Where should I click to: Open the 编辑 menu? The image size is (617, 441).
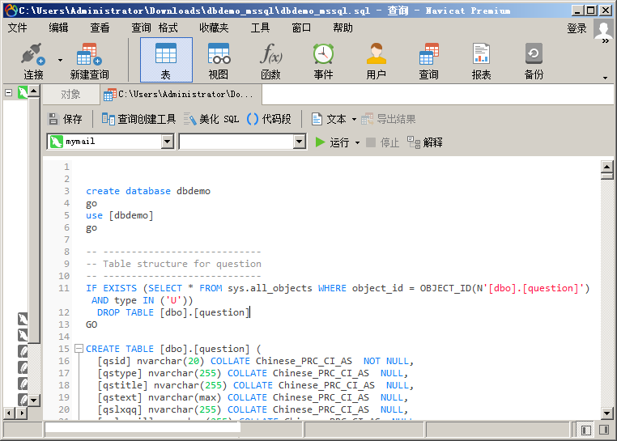click(58, 28)
